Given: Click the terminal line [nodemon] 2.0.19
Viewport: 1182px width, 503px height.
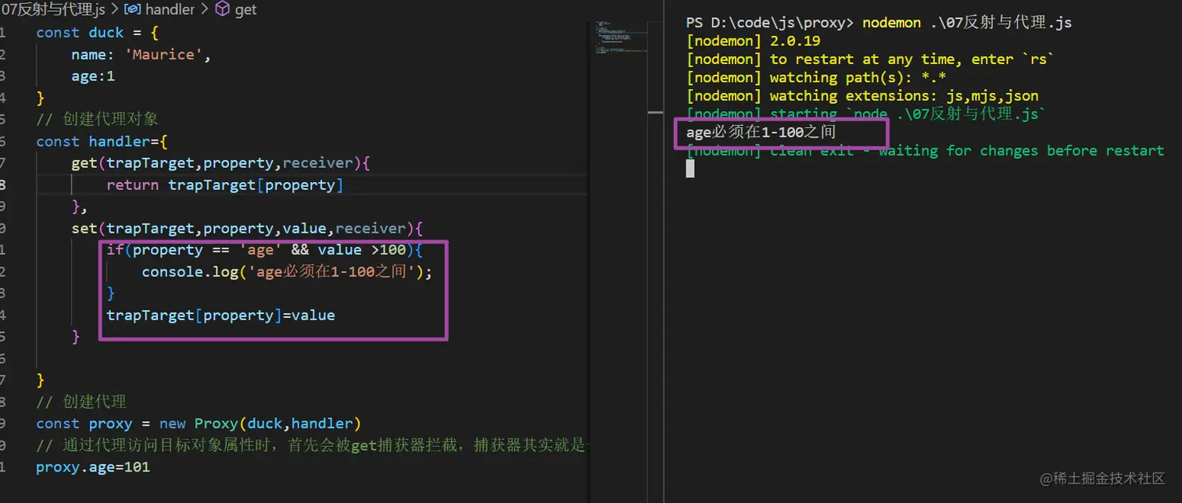Looking at the screenshot, I should (x=754, y=41).
